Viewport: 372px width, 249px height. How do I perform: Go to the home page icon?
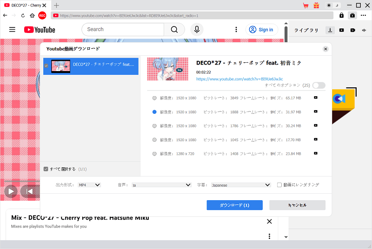point(32,15)
